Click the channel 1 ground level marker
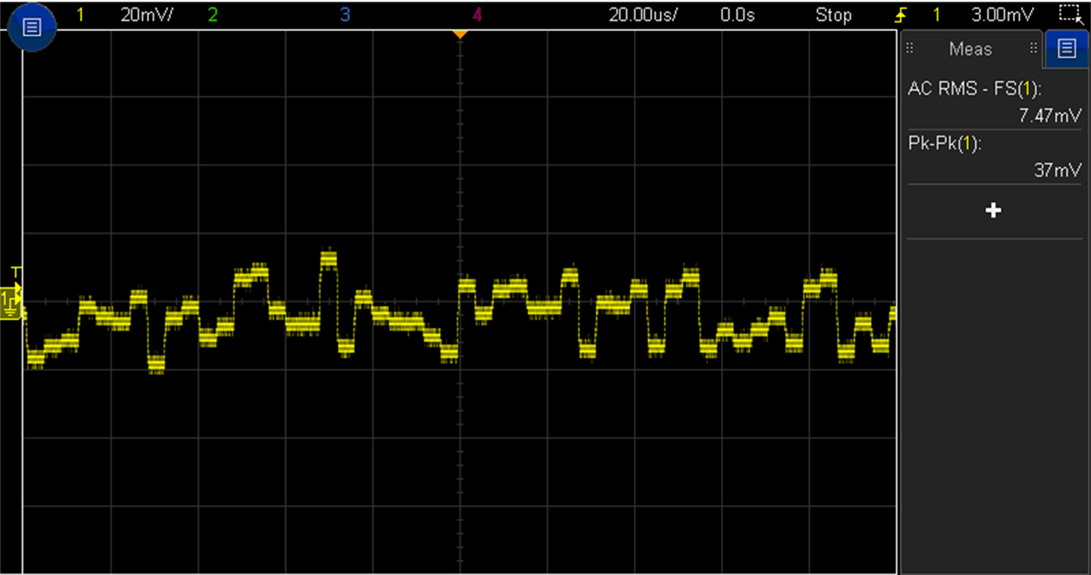This screenshot has width=1091, height=575. [x=10, y=303]
